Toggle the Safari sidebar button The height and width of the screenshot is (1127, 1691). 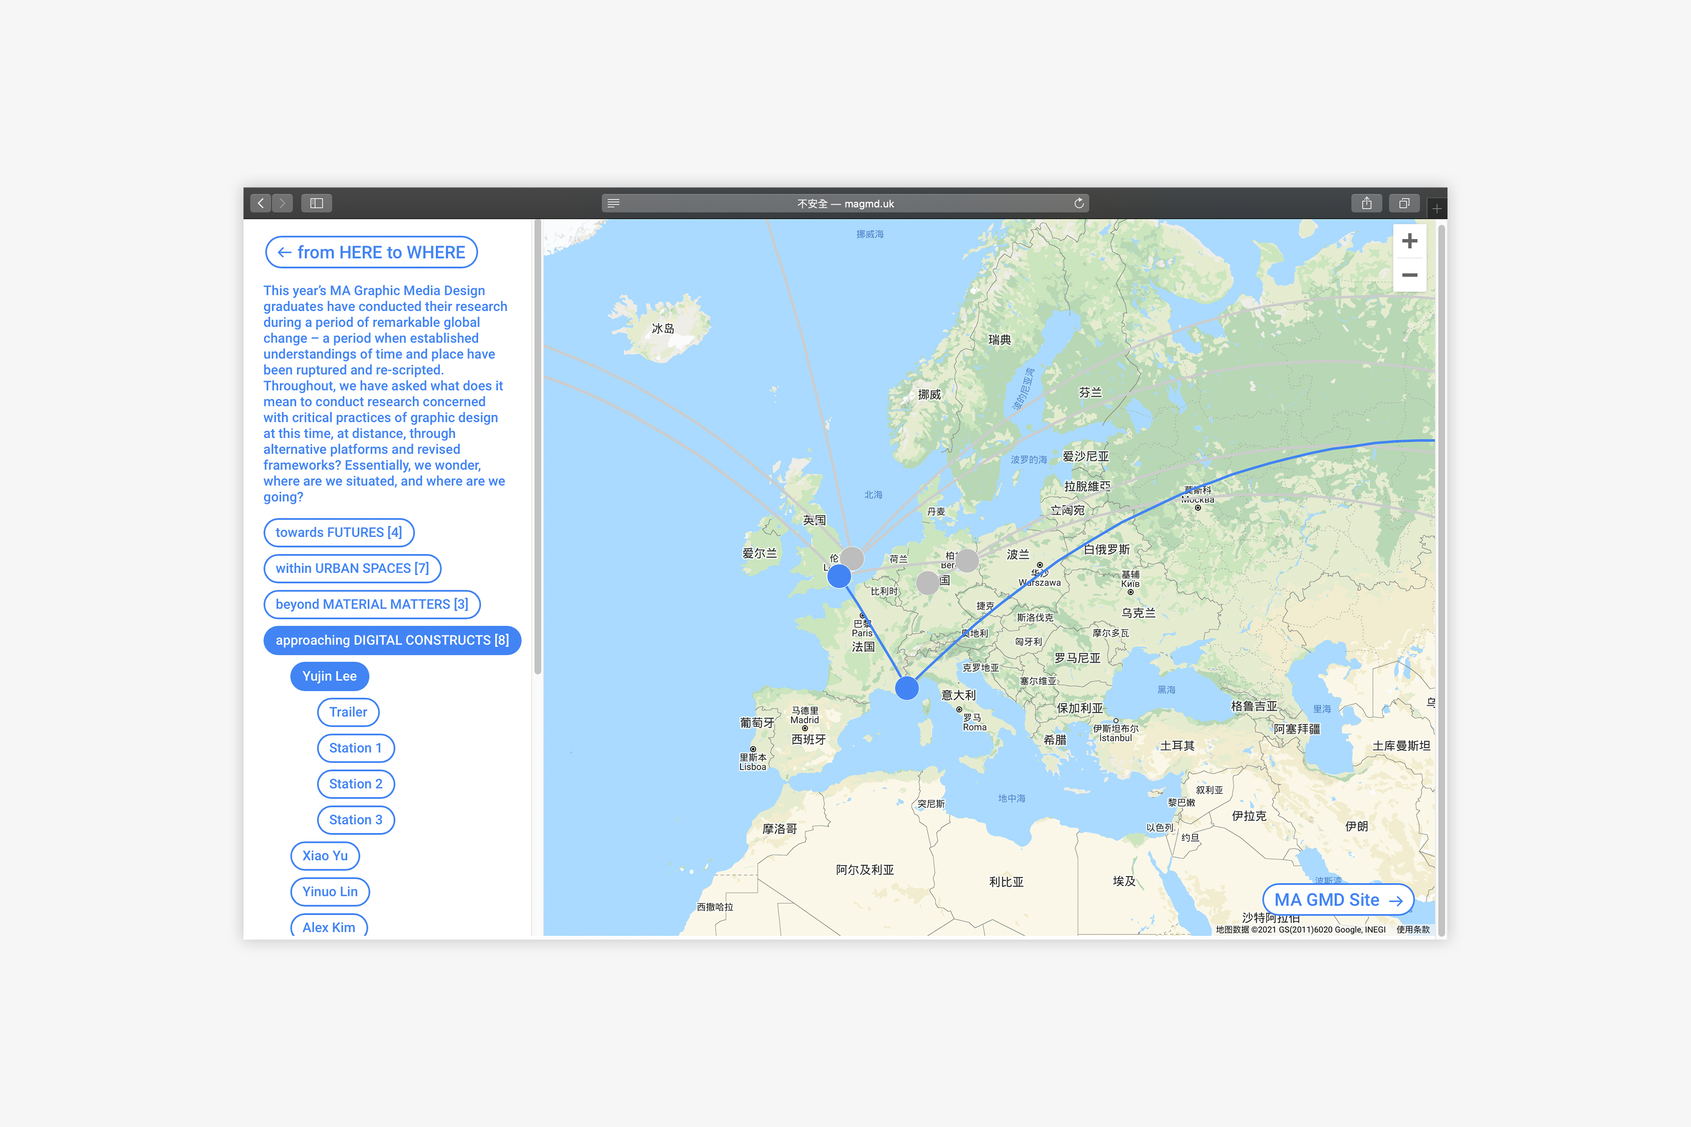[316, 203]
